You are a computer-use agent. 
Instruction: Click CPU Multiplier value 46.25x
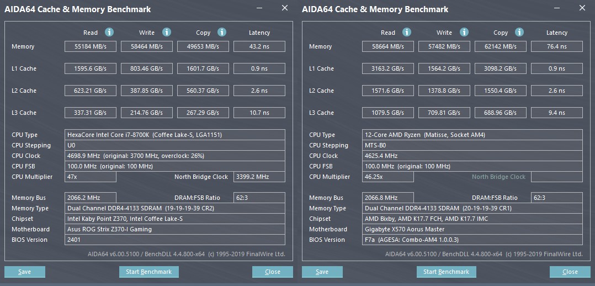pyautogui.click(x=388, y=177)
